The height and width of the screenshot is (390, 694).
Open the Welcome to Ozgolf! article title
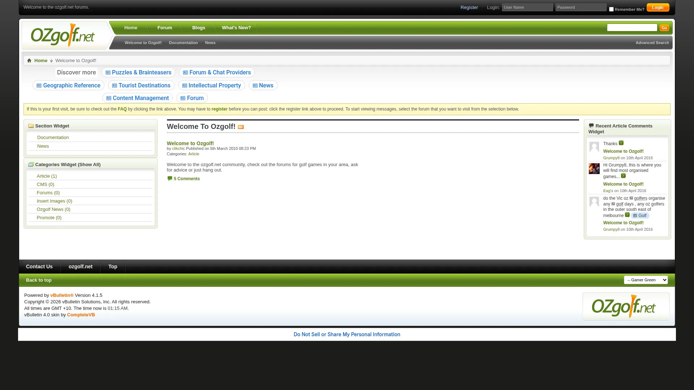point(190,143)
